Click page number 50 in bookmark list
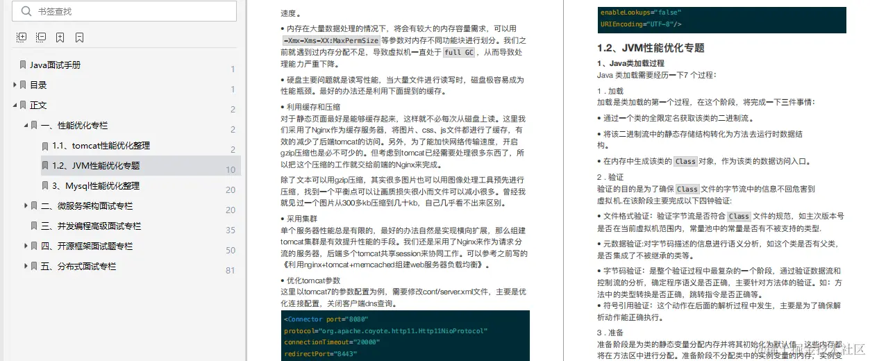The image size is (870, 361). click(231, 251)
